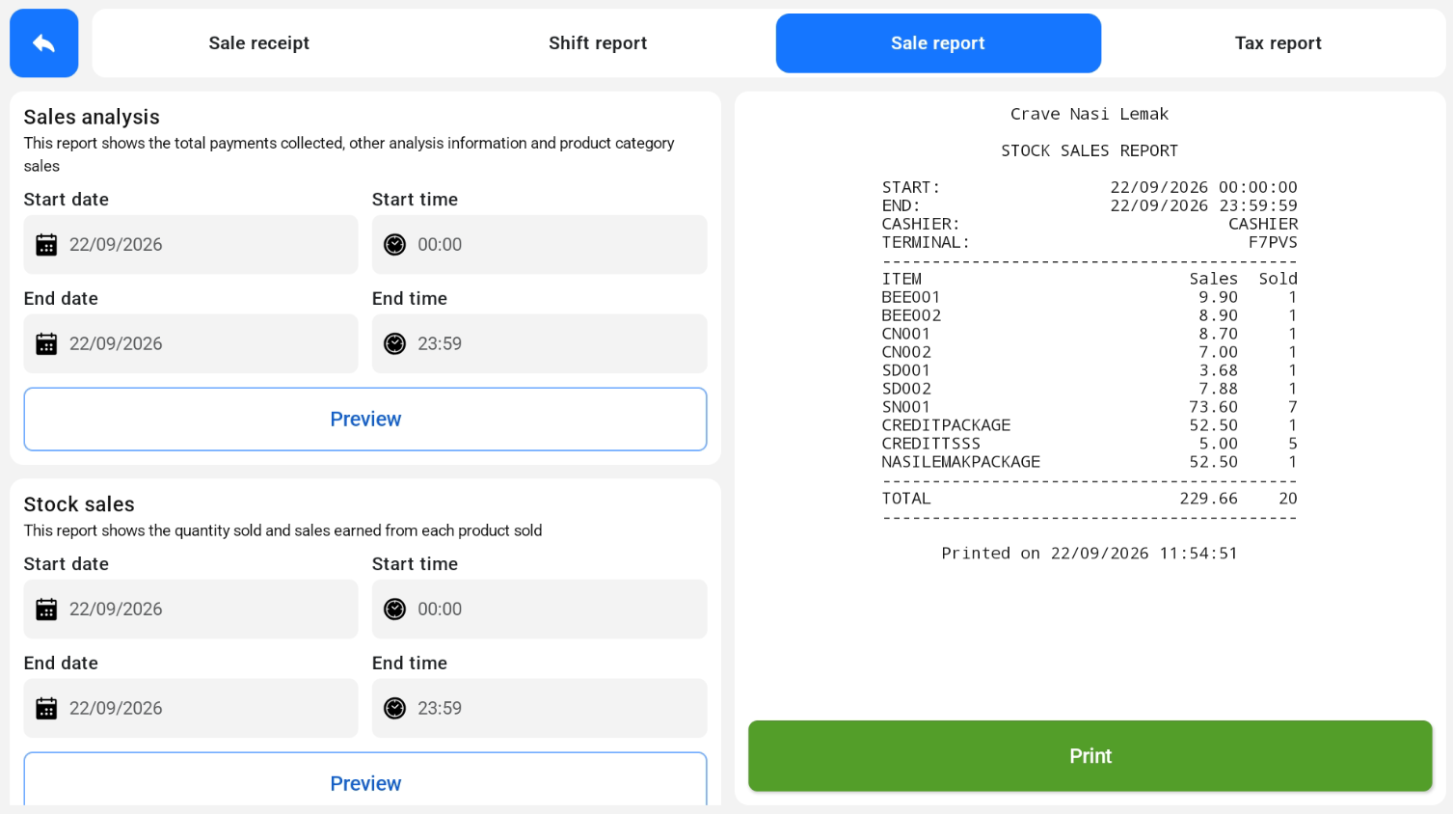Image resolution: width=1453 pixels, height=814 pixels.
Task: Click clock icon in Sales analysis end time
Action: point(395,344)
